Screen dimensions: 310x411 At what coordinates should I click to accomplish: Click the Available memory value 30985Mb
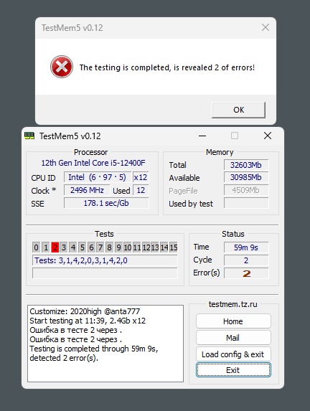pyautogui.click(x=246, y=177)
